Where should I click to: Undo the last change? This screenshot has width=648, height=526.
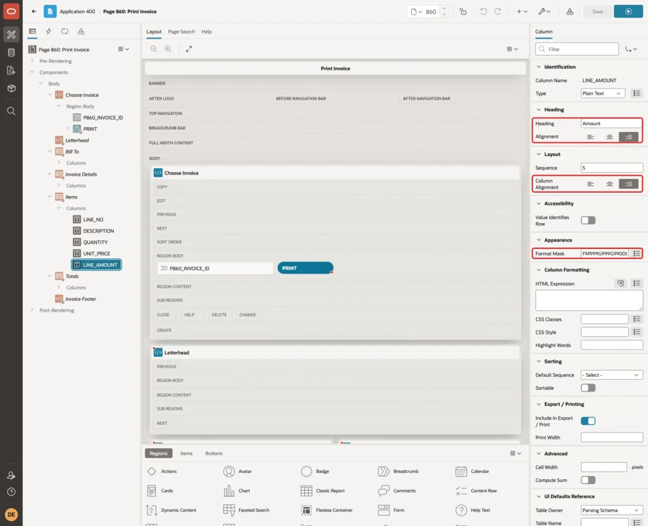coord(483,11)
